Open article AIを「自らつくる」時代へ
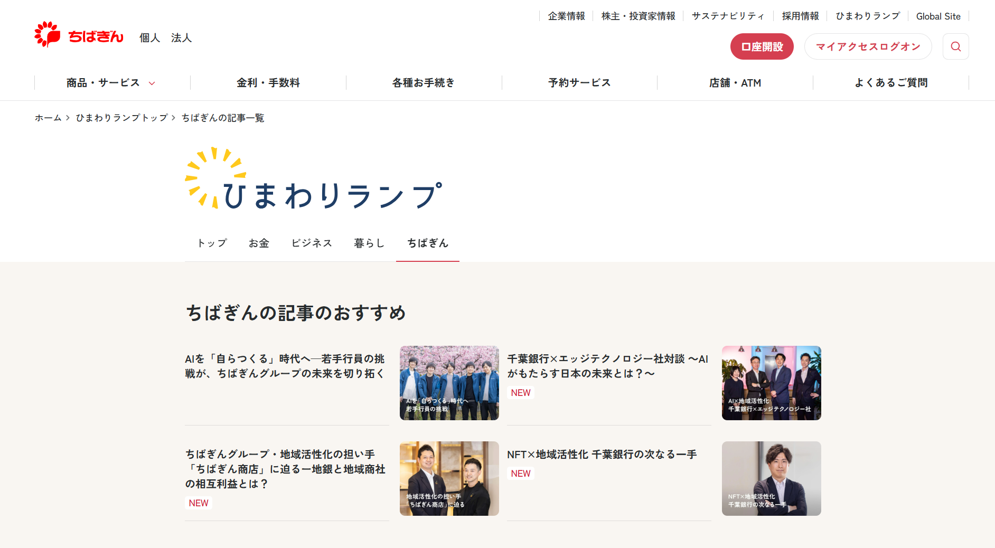Image resolution: width=995 pixels, height=548 pixels. 285,366
